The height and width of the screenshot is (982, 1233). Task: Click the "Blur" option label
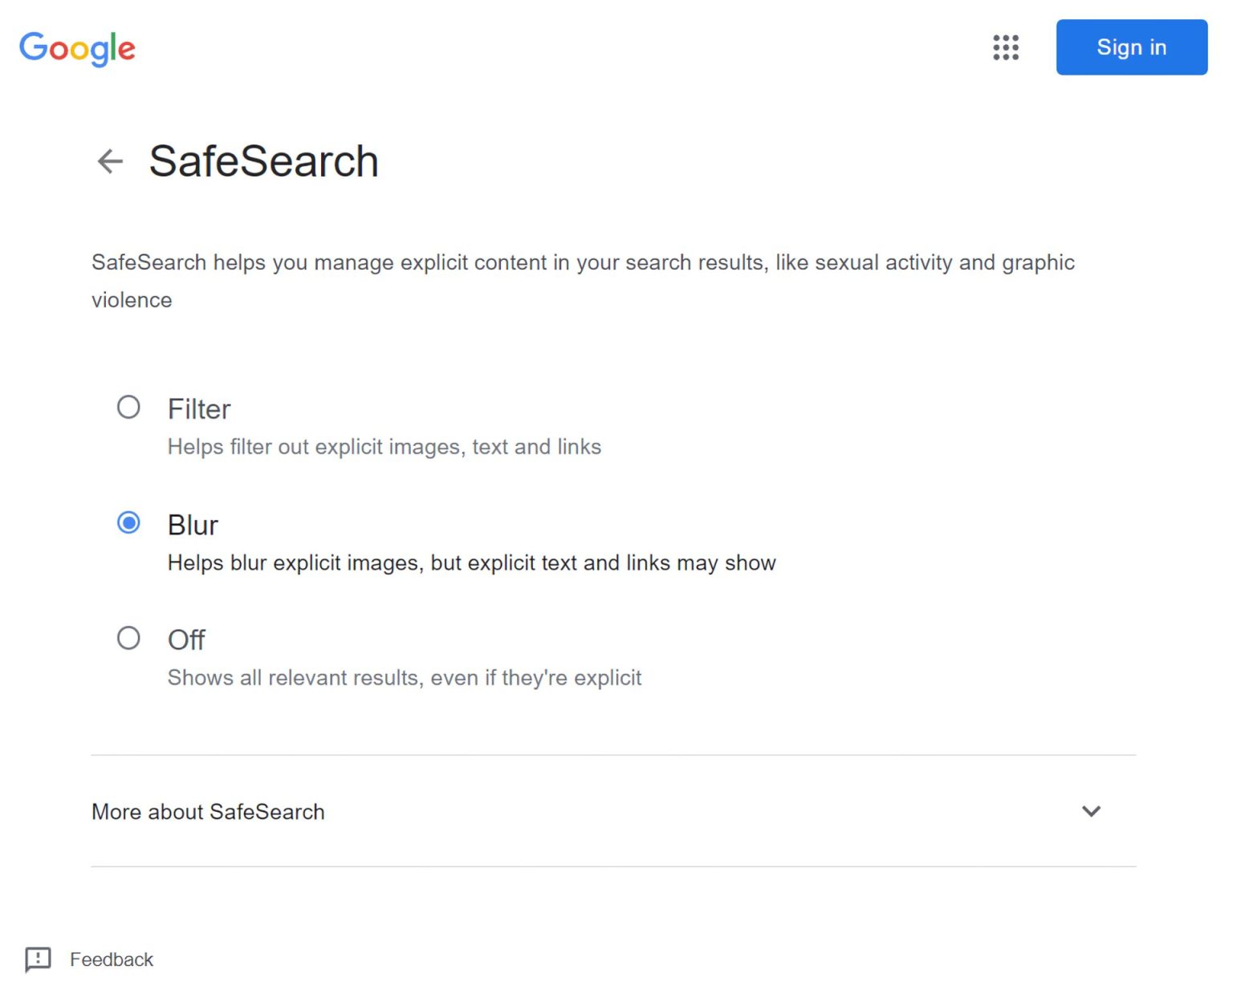pos(193,525)
